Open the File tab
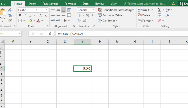 pos(3,4)
